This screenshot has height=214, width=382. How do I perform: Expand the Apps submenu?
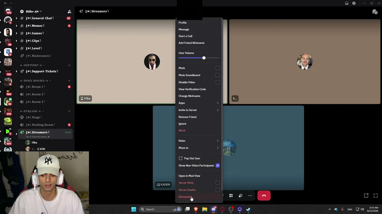tap(199, 103)
